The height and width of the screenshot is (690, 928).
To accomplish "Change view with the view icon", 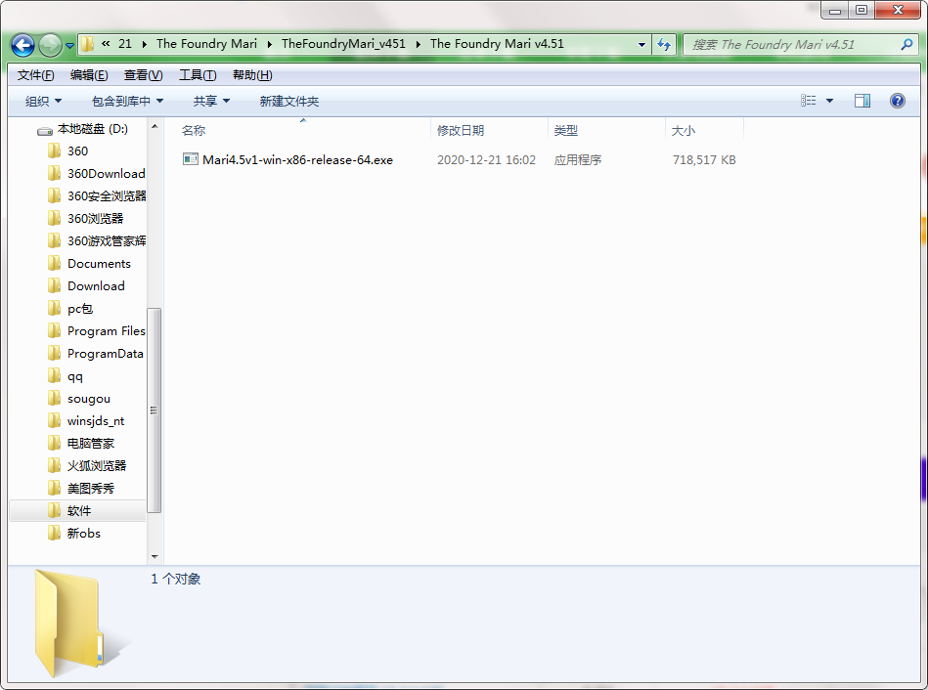I will (808, 101).
